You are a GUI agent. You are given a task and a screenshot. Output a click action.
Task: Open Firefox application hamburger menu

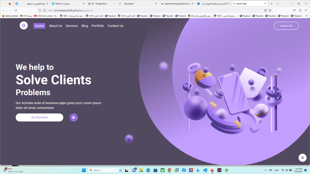(306, 10)
